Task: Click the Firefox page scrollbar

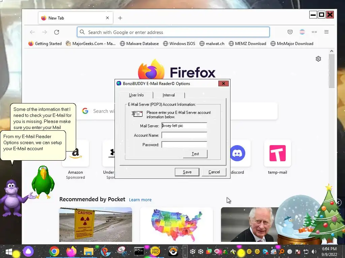Action: click(332, 71)
